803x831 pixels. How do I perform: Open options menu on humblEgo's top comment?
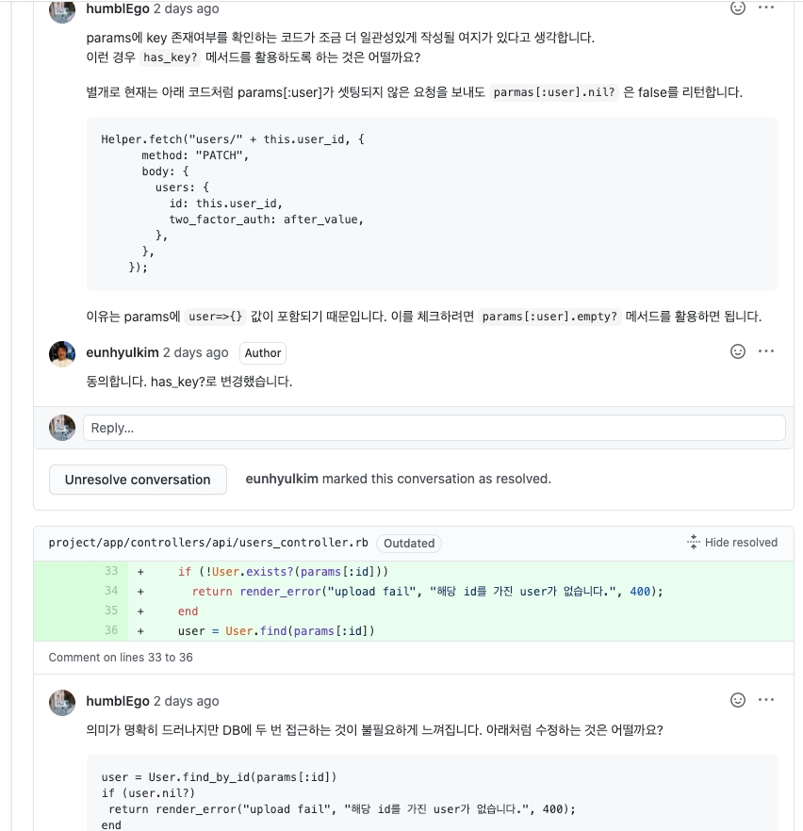(x=766, y=8)
